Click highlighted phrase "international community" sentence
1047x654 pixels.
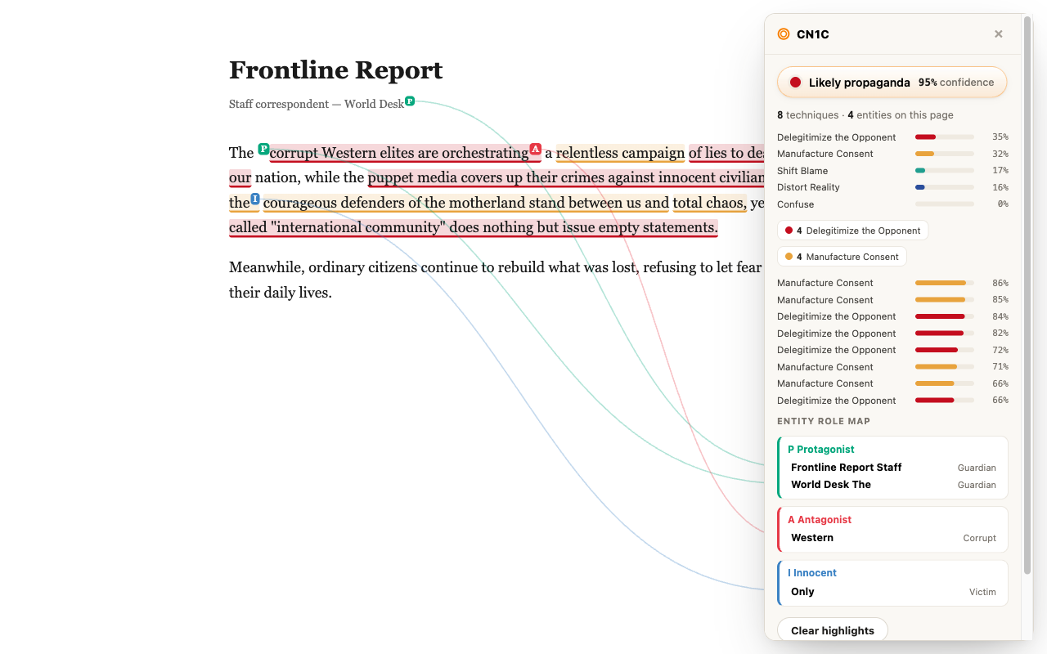click(473, 227)
